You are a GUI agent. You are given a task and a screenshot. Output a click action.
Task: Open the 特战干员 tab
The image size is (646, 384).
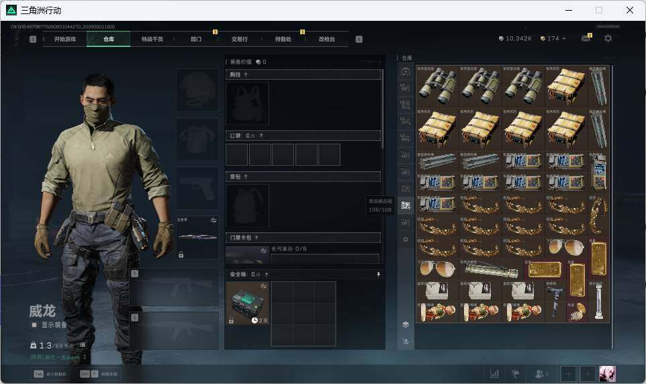pos(152,39)
